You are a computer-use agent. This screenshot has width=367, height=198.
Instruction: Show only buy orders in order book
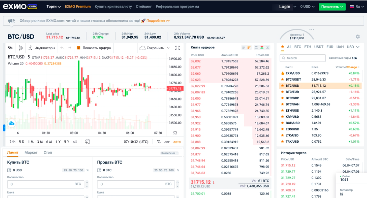coord(268,47)
